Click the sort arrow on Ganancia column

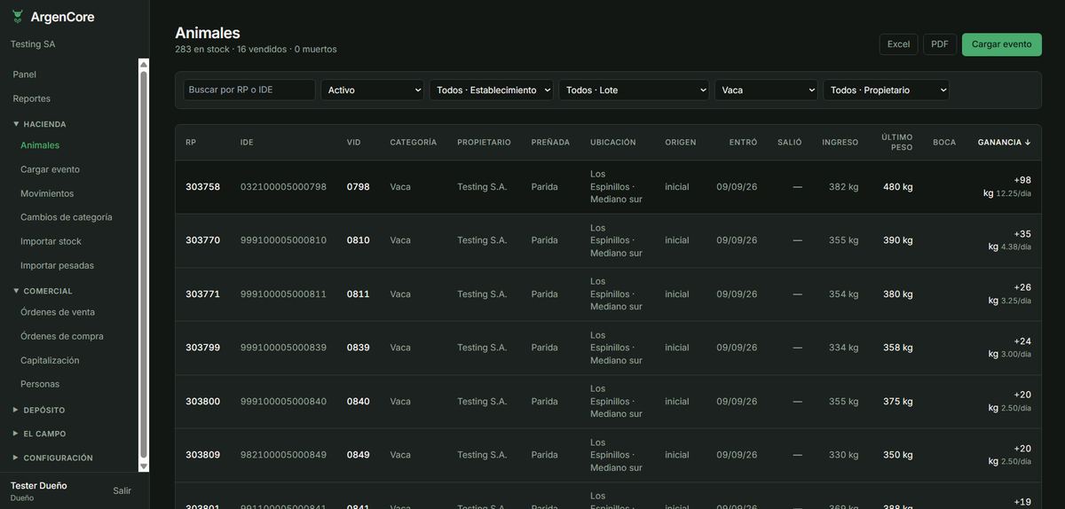[1028, 142]
